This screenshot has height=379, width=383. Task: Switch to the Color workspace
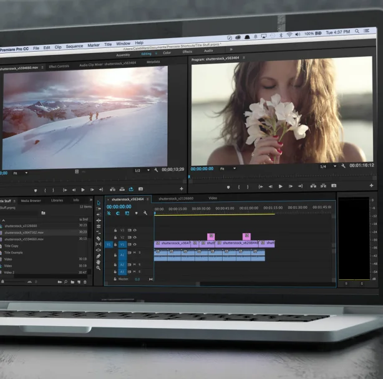pos(167,52)
